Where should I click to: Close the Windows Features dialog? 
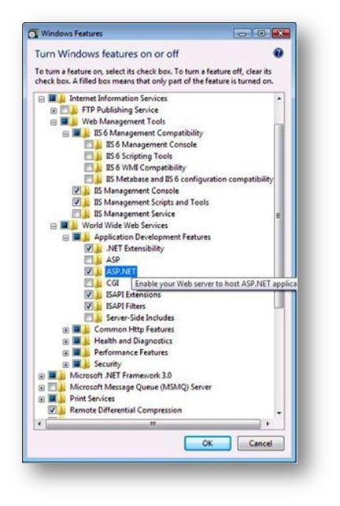[x=281, y=33]
